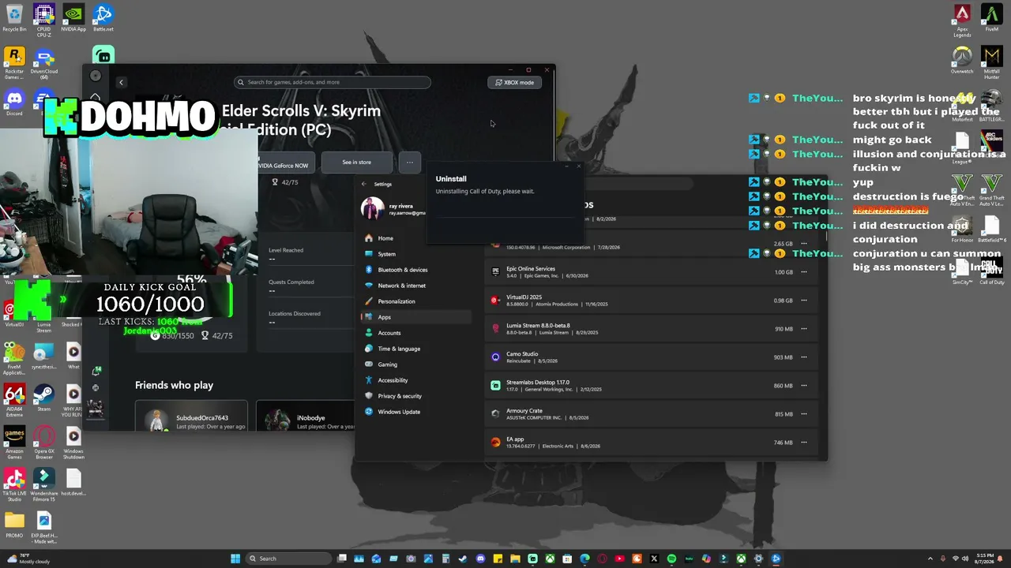The height and width of the screenshot is (568, 1011).
Task: Select Epic Online Services app entry
Action: [652, 272]
